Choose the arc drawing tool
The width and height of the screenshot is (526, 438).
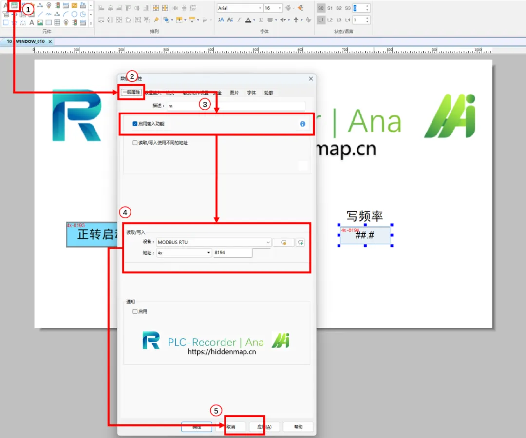click(66, 14)
